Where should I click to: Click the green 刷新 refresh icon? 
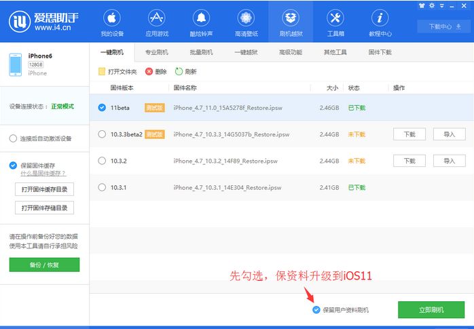click(x=179, y=71)
